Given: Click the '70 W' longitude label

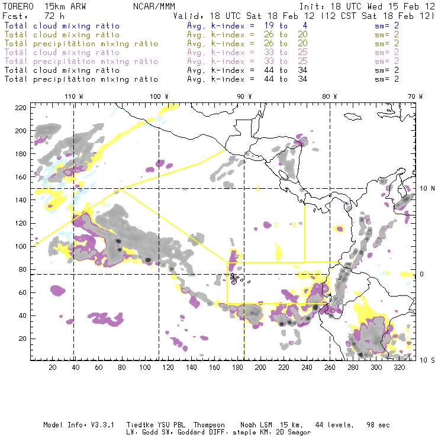Looking at the screenshot, I should 415,96.
